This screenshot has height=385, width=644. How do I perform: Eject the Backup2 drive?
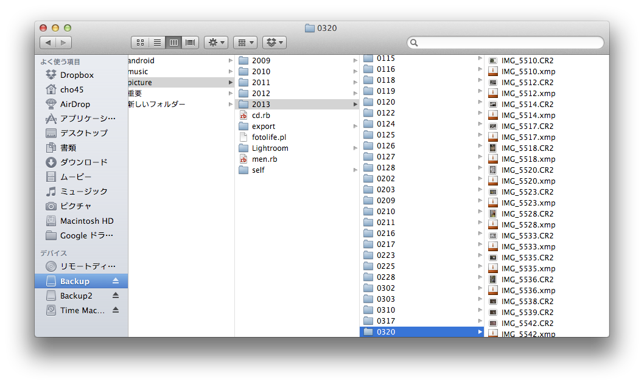[116, 296]
